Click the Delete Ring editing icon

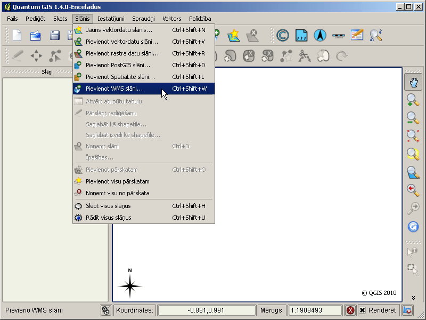[249, 56]
